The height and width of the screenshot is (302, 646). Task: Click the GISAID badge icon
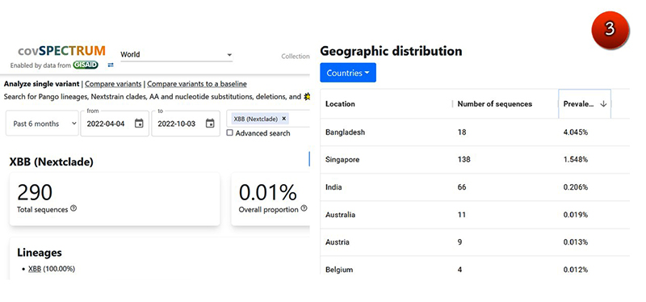pyautogui.click(x=86, y=65)
